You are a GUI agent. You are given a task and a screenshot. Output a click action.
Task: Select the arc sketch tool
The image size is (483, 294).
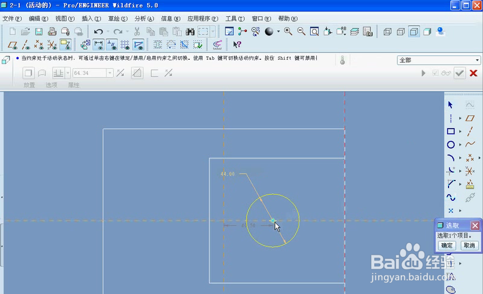450,158
